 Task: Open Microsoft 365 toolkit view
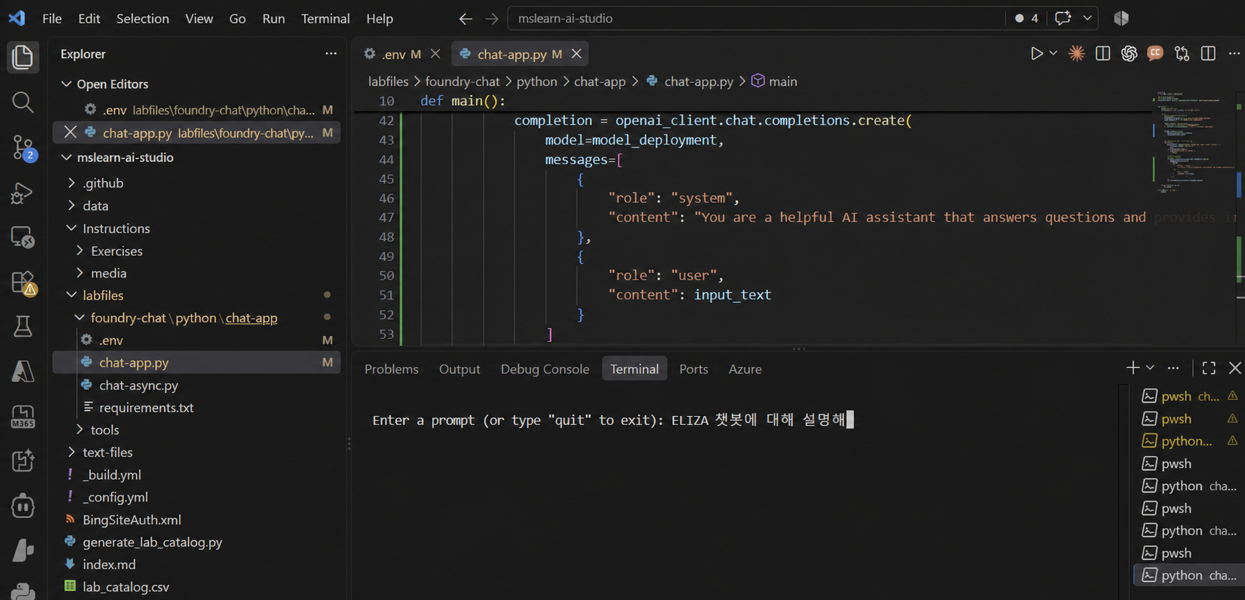[23, 416]
